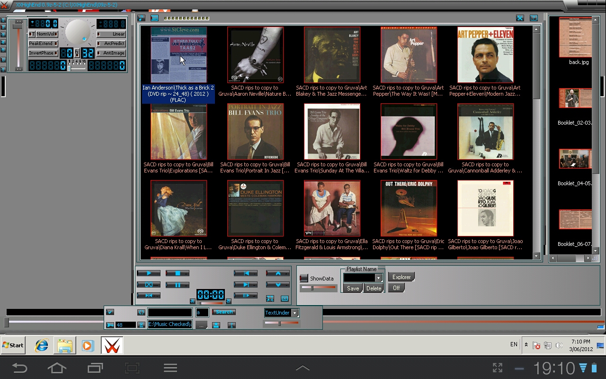This screenshot has height=379, width=606.
Task: Click the E:\Music Checked path field
Action: pyautogui.click(x=170, y=324)
